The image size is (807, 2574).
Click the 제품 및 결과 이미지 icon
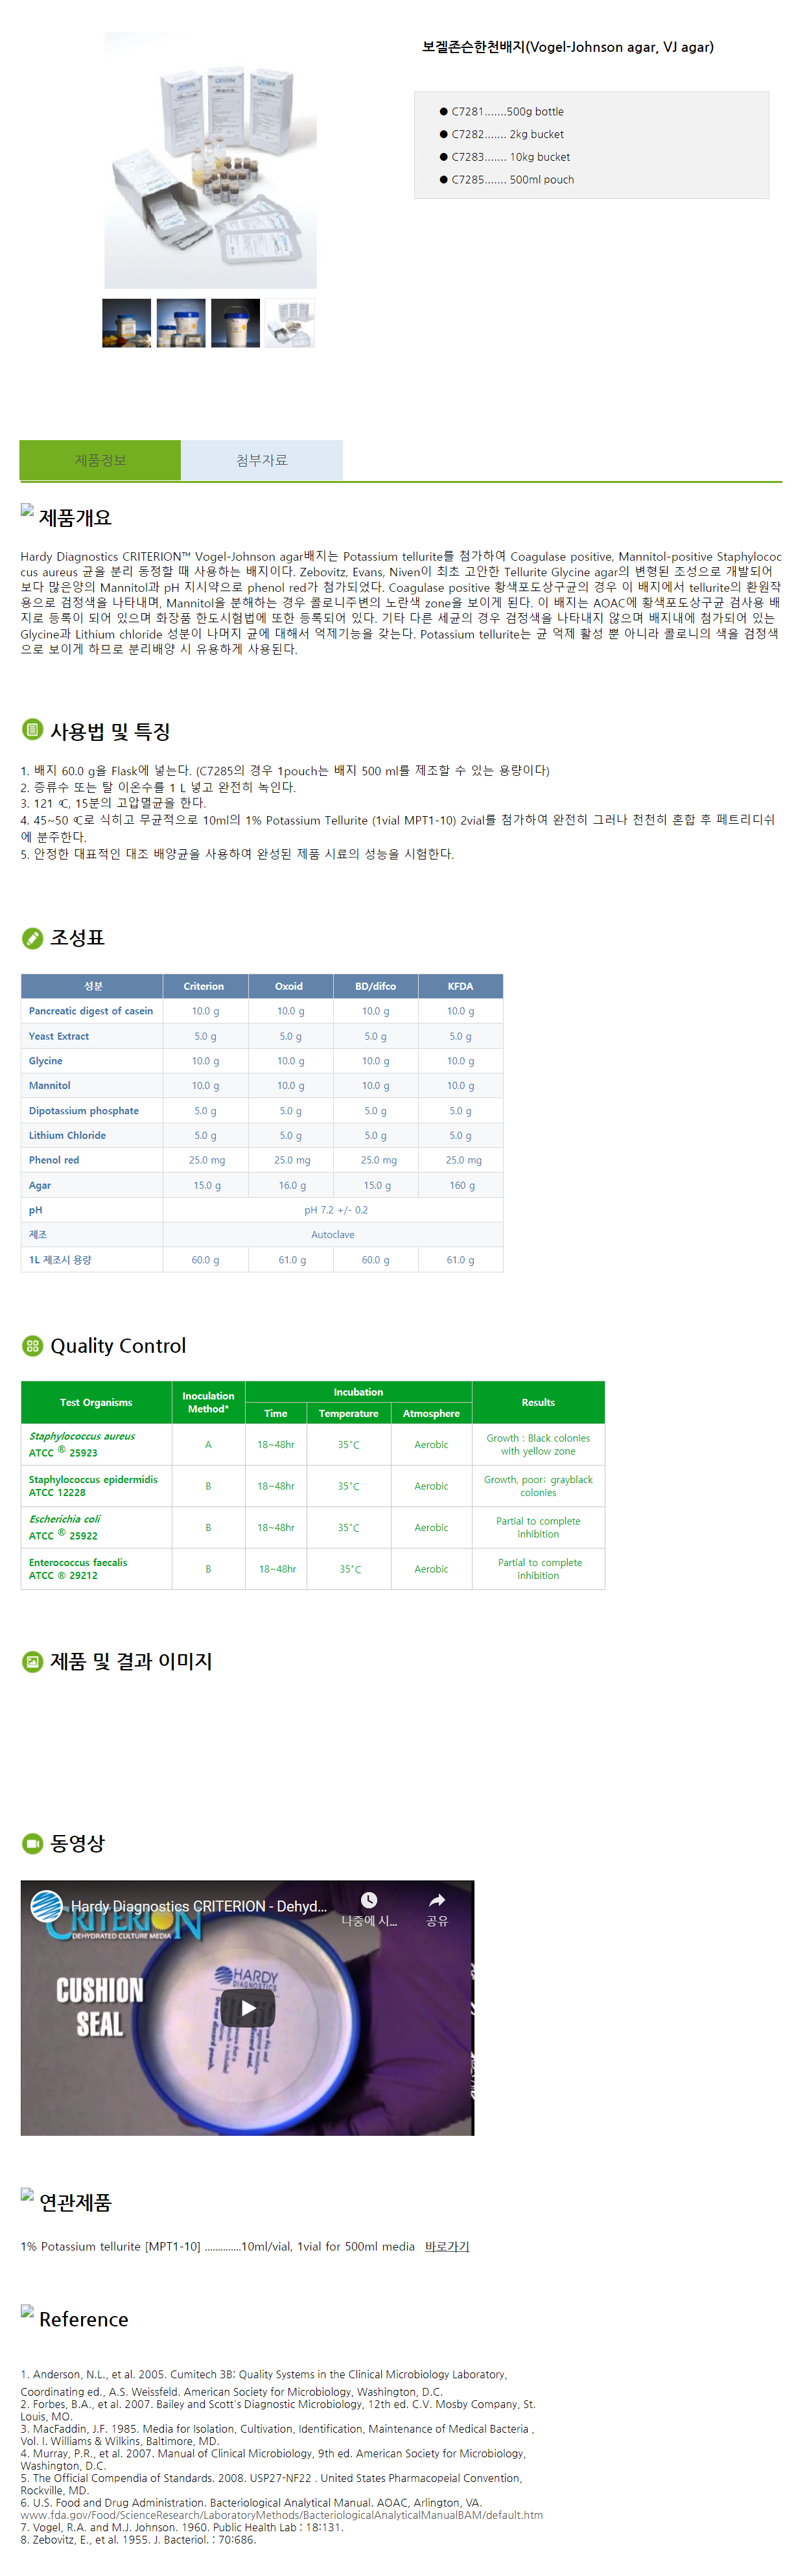(x=32, y=1661)
